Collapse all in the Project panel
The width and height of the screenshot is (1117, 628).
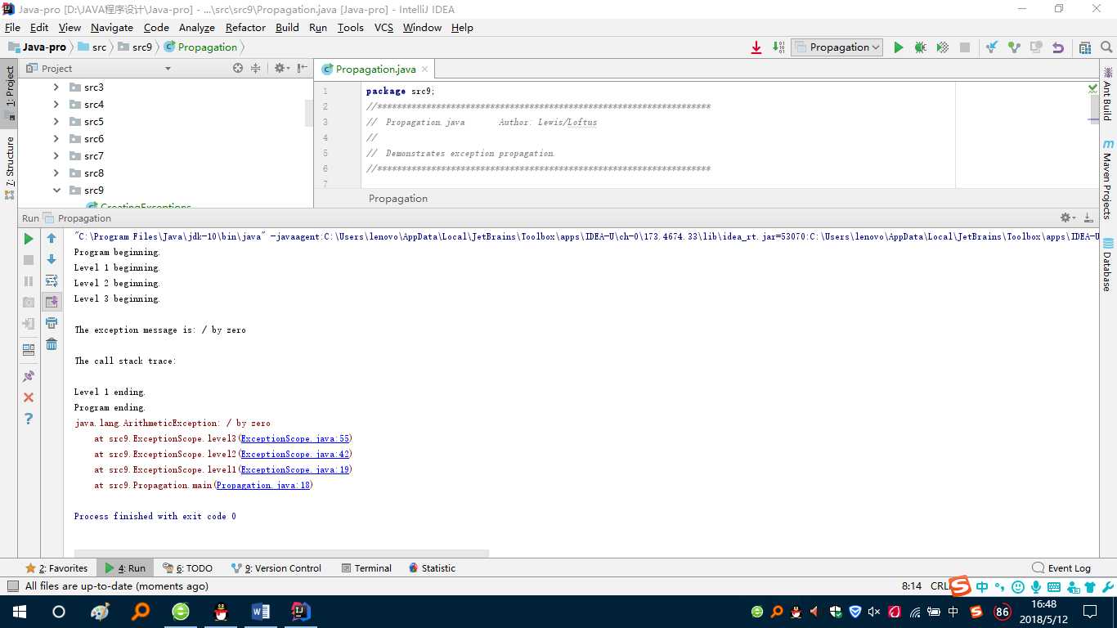click(x=255, y=69)
